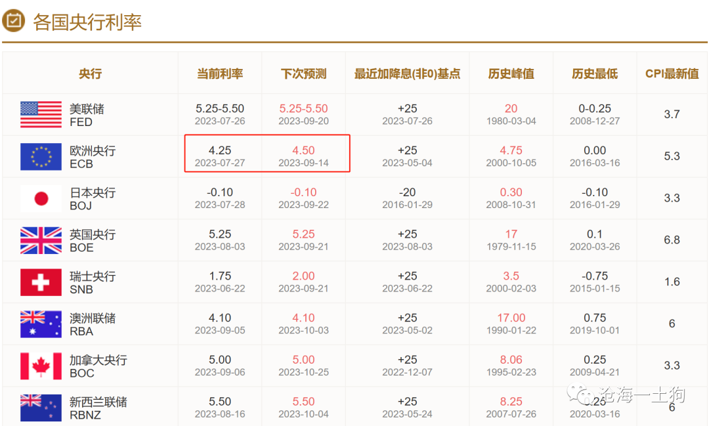
Task: Click the 历史最低 column header
Action: coord(595,74)
